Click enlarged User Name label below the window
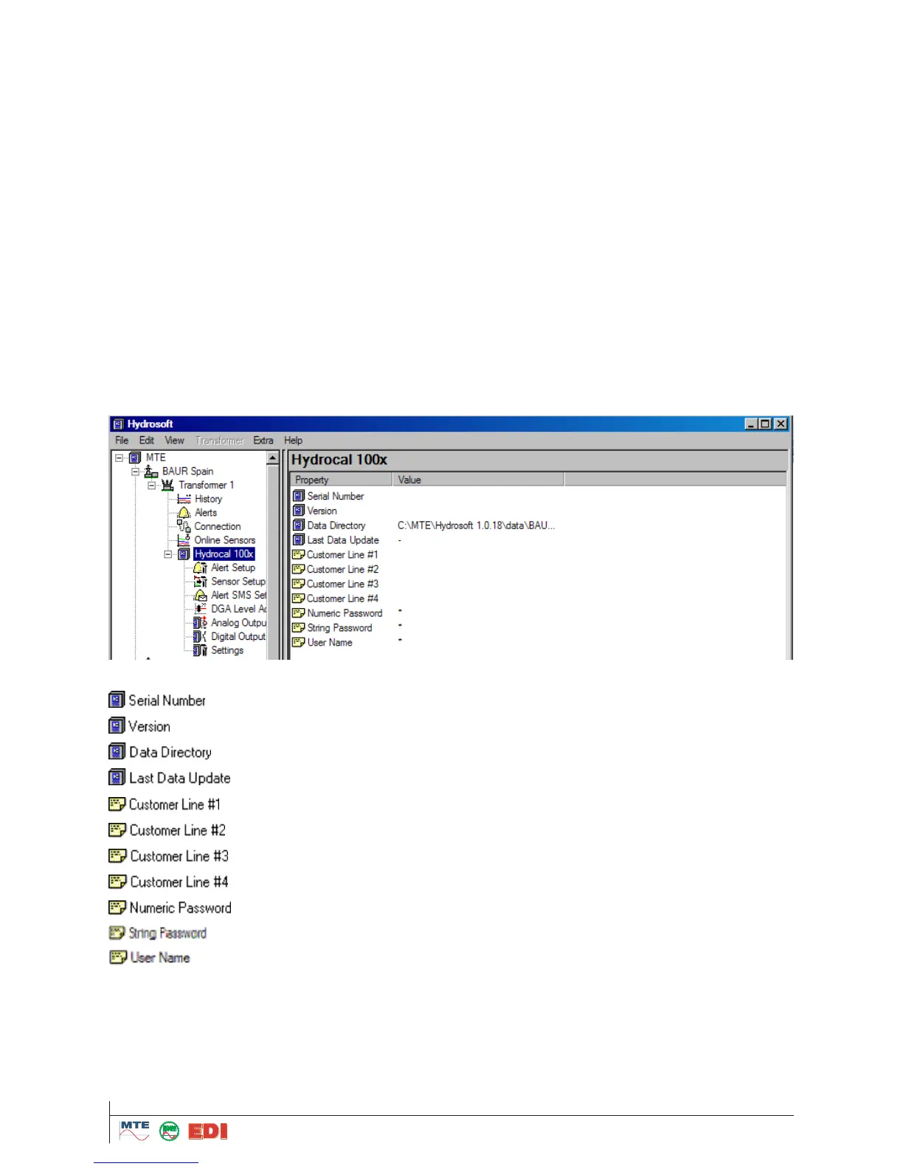903x1169 pixels. tap(160, 957)
